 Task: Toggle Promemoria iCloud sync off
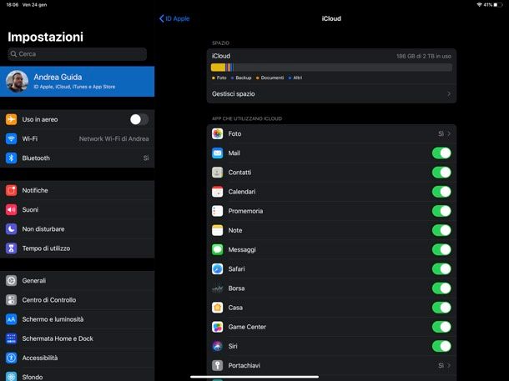[441, 211]
